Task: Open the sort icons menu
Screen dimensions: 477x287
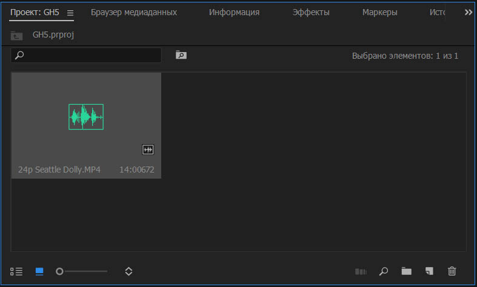Action: 128,271
